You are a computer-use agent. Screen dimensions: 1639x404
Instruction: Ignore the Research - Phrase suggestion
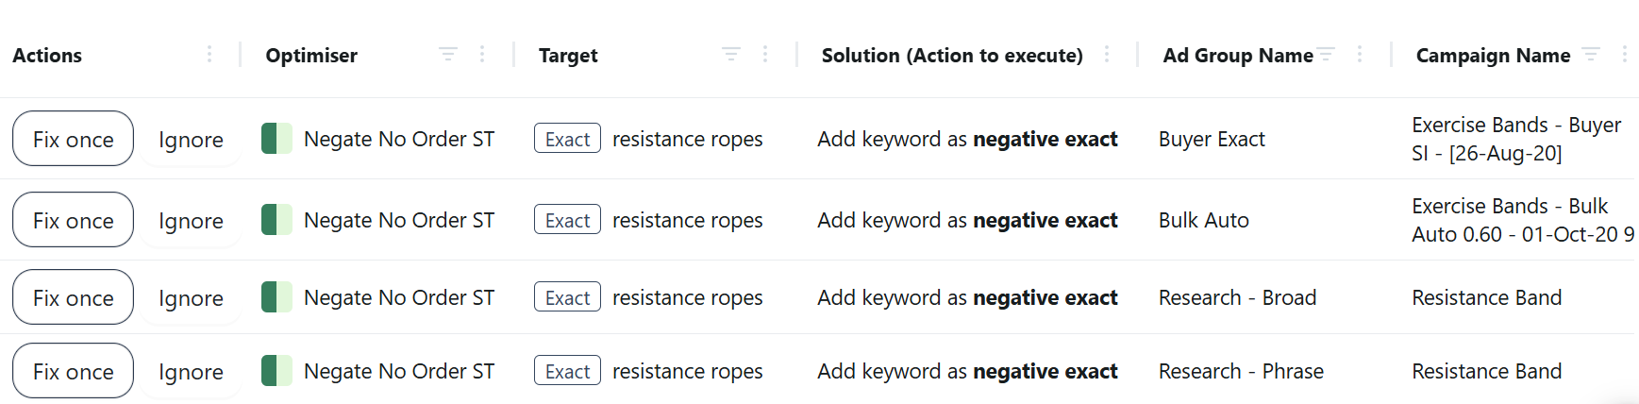(x=191, y=371)
